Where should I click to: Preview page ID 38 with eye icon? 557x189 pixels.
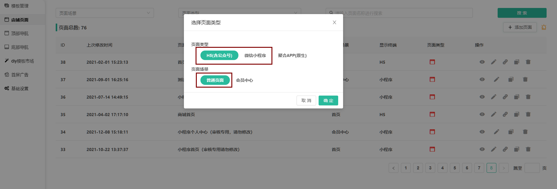tap(482, 62)
